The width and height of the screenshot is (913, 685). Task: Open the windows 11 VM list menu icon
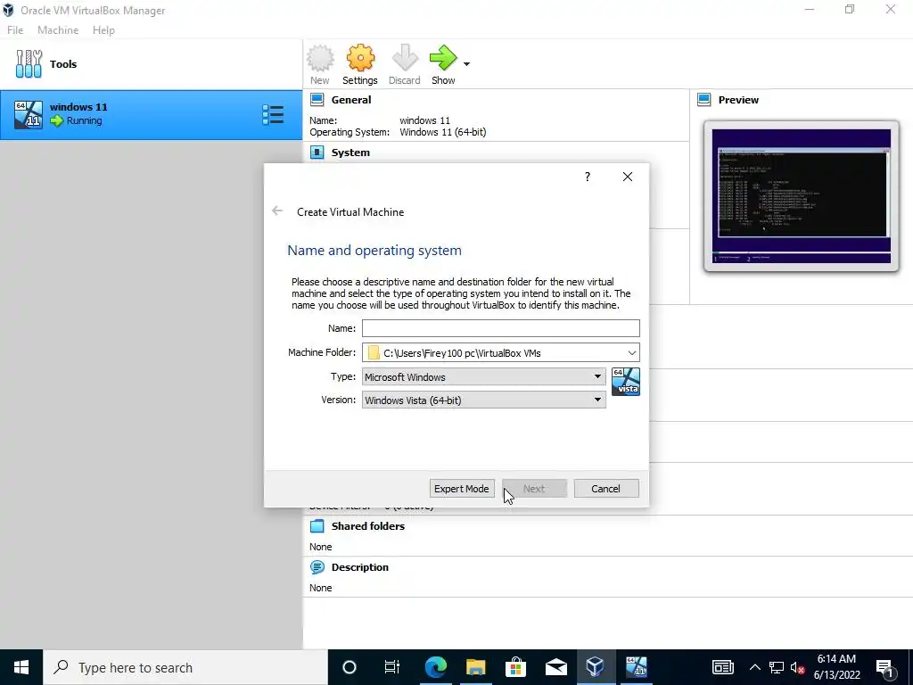[273, 115]
